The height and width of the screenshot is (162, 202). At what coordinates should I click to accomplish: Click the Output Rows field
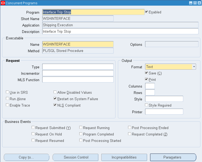click(150, 92)
